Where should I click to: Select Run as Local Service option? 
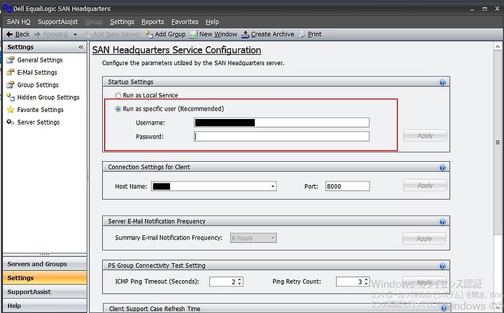(x=118, y=95)
